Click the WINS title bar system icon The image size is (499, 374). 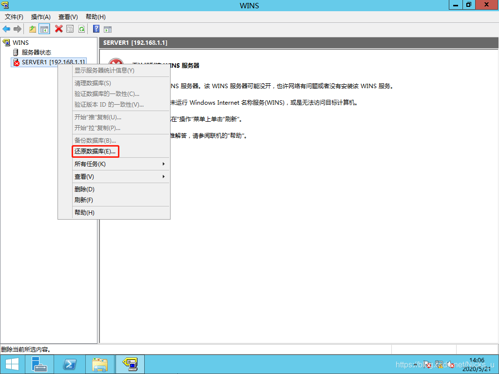(x=5, y=5)
